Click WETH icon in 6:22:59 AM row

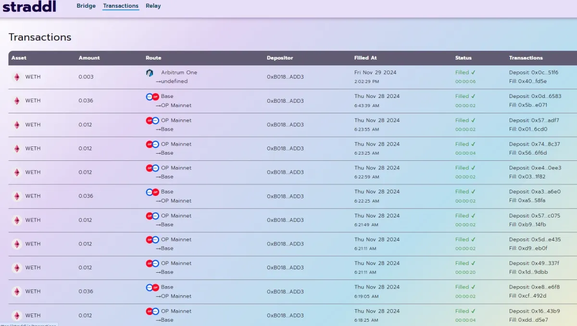(17, 172)
